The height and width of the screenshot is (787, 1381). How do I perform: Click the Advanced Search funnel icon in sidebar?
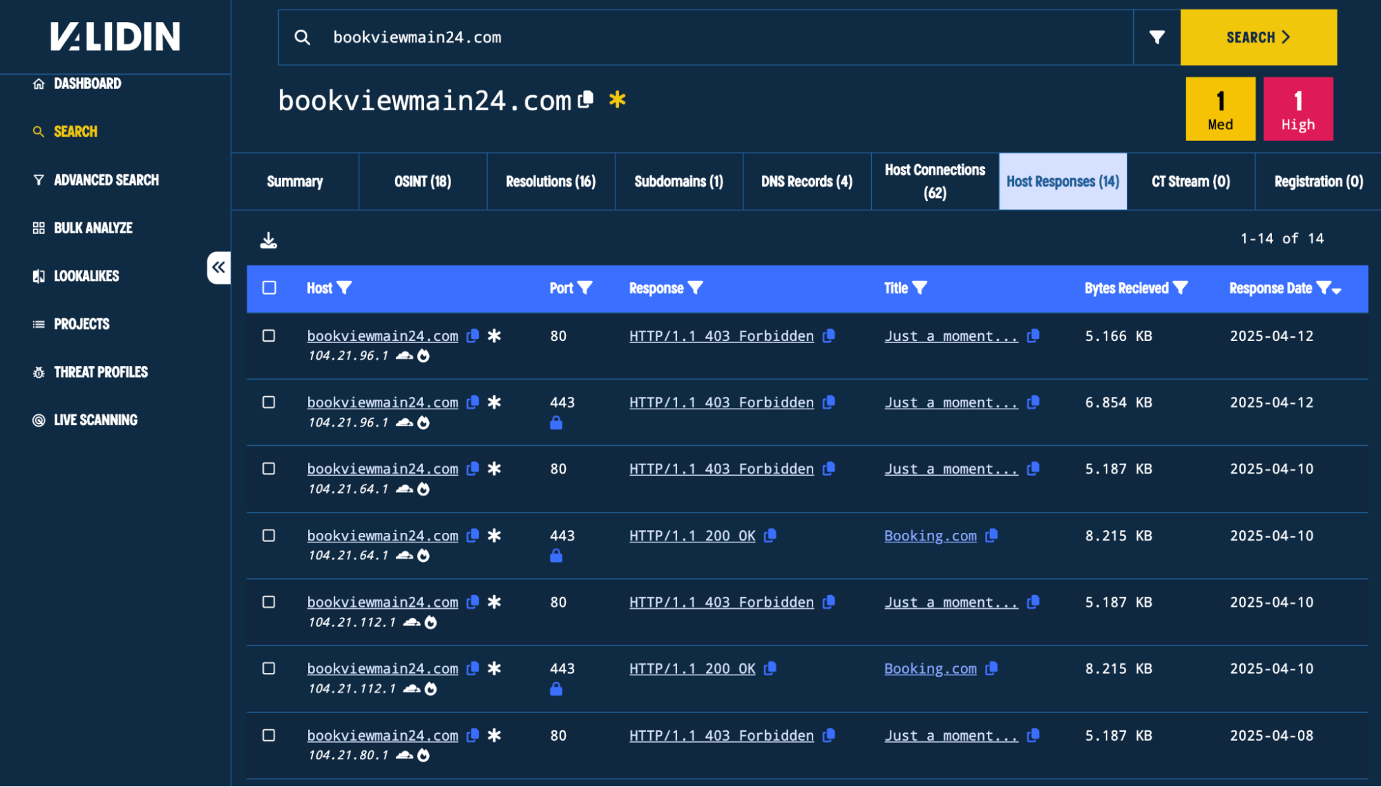(x=39, y=179)
